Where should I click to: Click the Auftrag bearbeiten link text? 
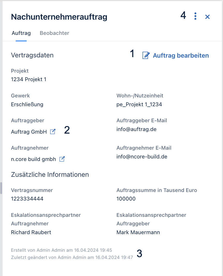[x=181, y=56]
